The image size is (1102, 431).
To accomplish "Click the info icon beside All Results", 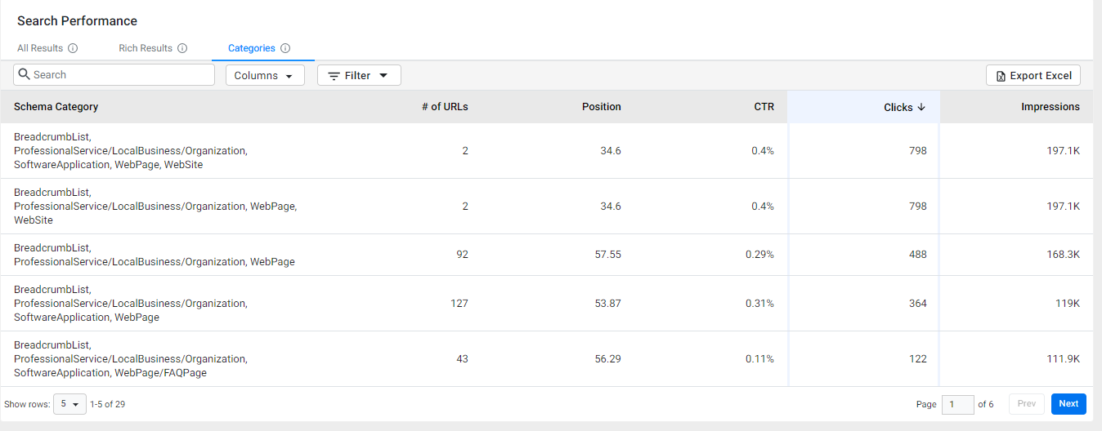I will (73, 48).
